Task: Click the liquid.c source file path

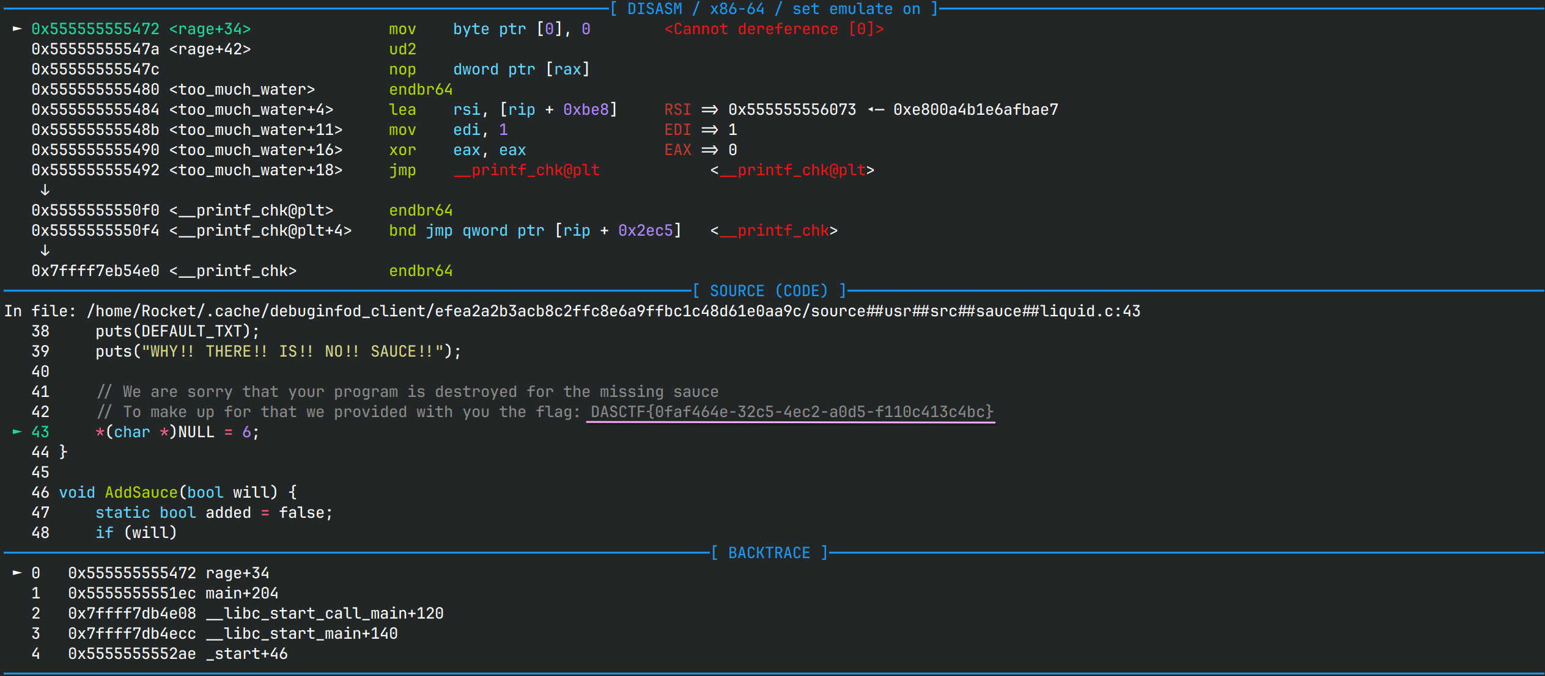Action: (613, 311)
